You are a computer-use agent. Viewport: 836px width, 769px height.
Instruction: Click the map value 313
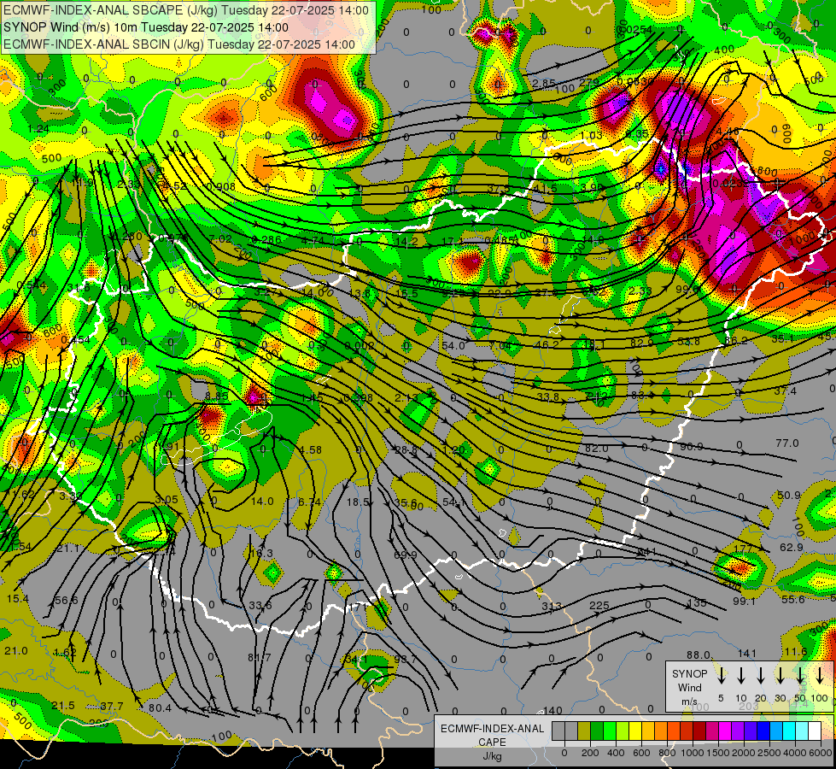[x=552, y=607]
